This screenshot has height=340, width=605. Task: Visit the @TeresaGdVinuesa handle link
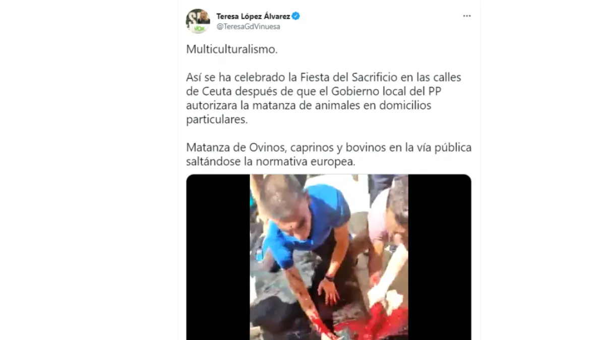(x=248, y=27)
